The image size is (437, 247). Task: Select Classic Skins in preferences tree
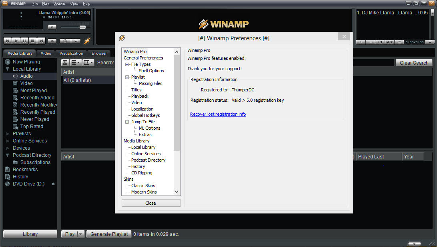coord(143,186)
